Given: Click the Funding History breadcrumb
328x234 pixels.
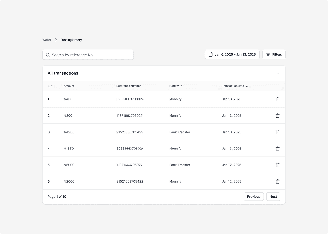Looking at the screenshot, I should 71,40.
